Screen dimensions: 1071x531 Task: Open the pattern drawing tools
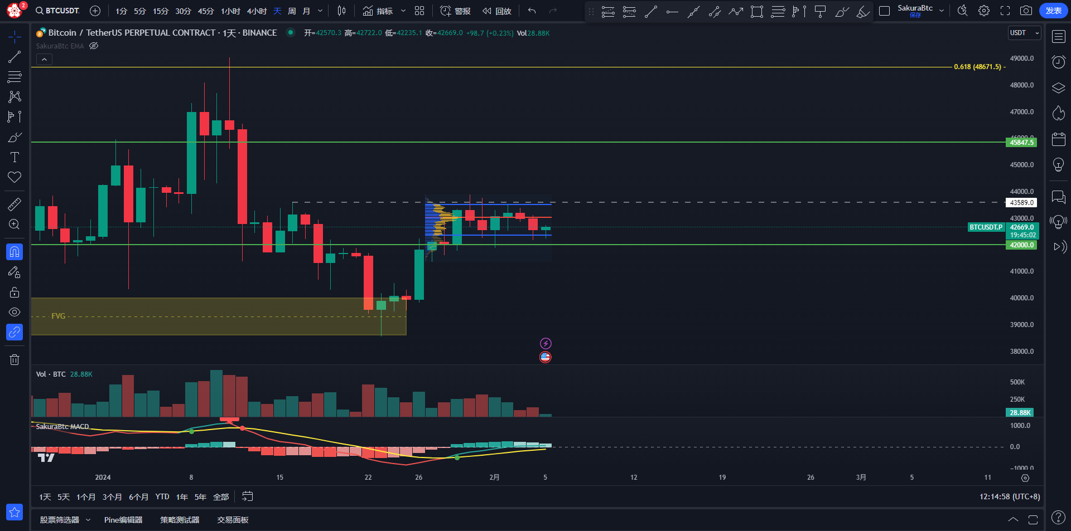(15, 96)
